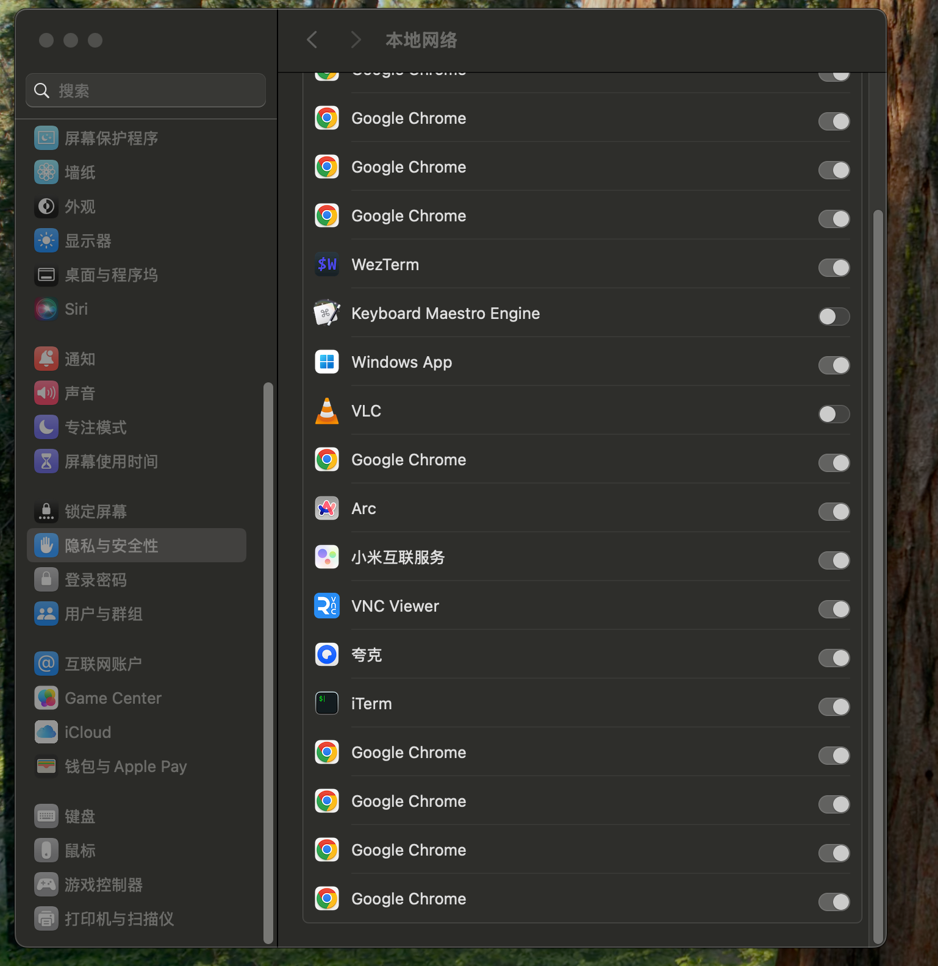Screen dimensions: 938x966
Task: Click the WezTerm app icon
Action: [327, 265]
